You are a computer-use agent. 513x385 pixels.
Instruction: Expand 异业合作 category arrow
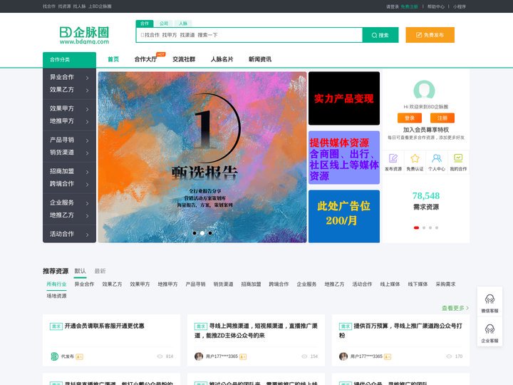88,78
